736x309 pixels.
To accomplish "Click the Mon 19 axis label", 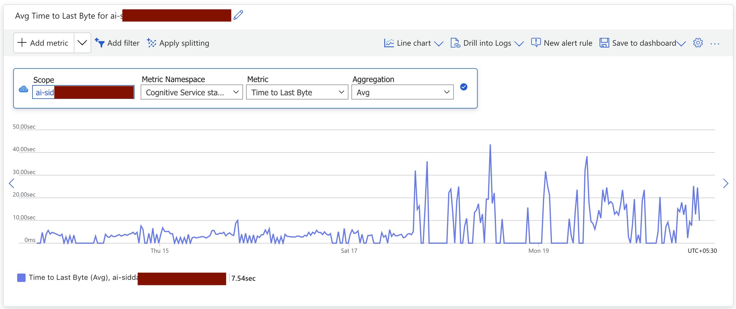I will coord(539,251).
